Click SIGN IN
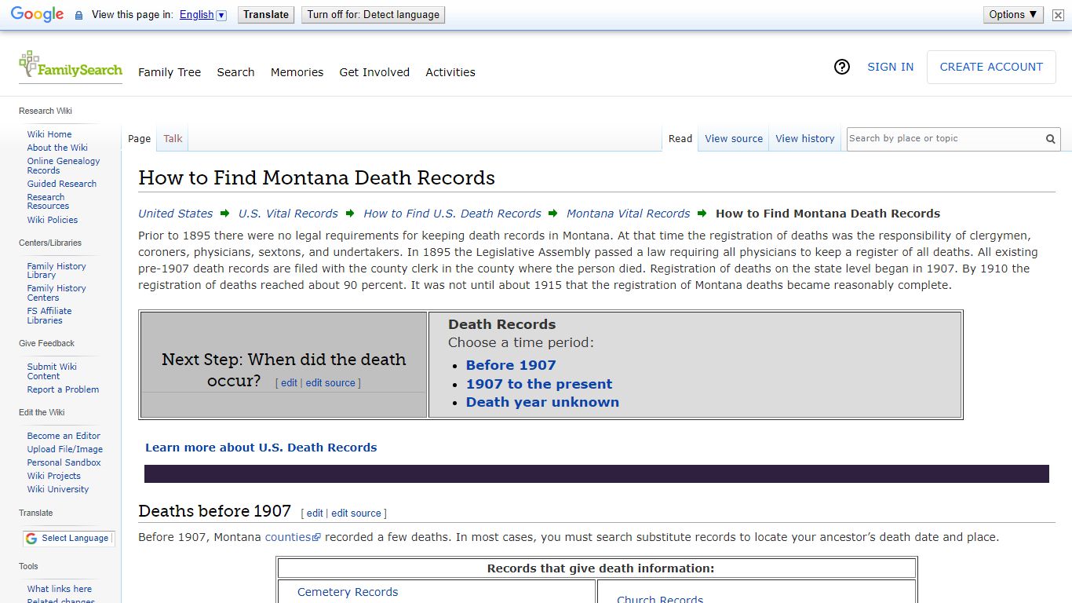The width and height of the screenshot is (1072, 603). (x=890, y=67)
